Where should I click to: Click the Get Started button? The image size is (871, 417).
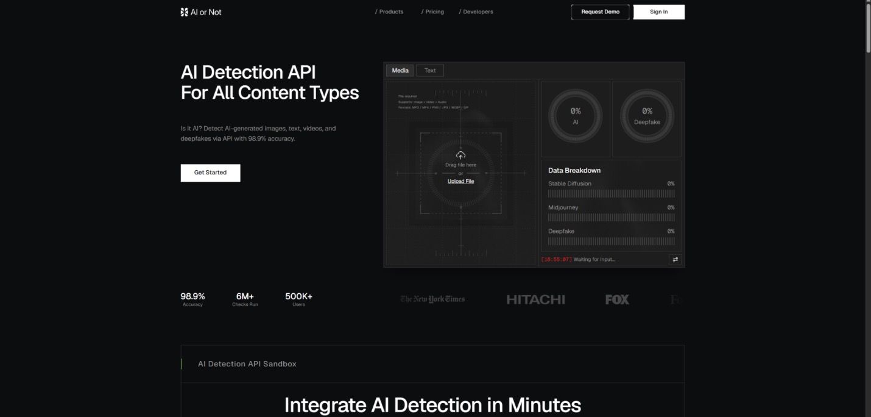click(x=210, y=173)
